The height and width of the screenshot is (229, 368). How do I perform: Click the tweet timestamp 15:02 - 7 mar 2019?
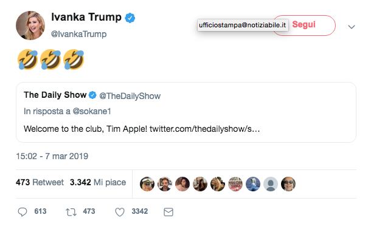pyautogui.click(x=52, y=156)
